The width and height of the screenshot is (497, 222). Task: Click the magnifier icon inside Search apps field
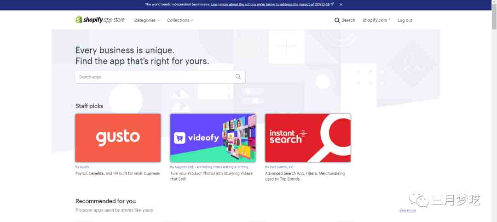238,77
